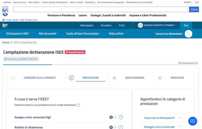This screenshot has width=202, height=129.
Task: Open Lavoro menu
Action: click(x=83, y=16)
